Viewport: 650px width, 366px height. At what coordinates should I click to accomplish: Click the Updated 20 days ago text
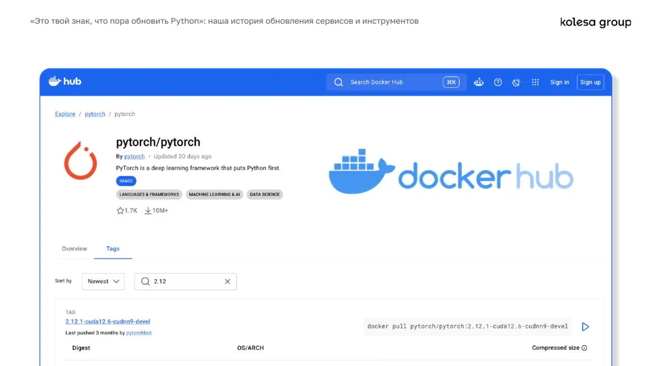[182, 156]
